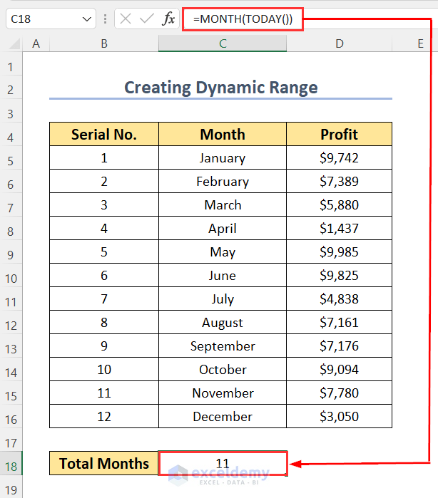Image resolution: width=438 pixels, height=498 pixels.
Task: Click the Total Months result cell showing 11
Action: pyautogui.click(x=223, y=464)
